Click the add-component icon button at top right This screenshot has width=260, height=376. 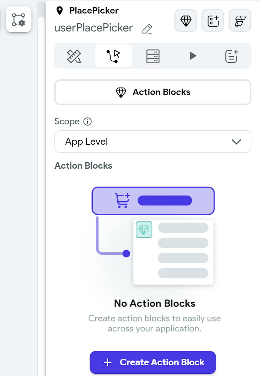coord(213,21)
